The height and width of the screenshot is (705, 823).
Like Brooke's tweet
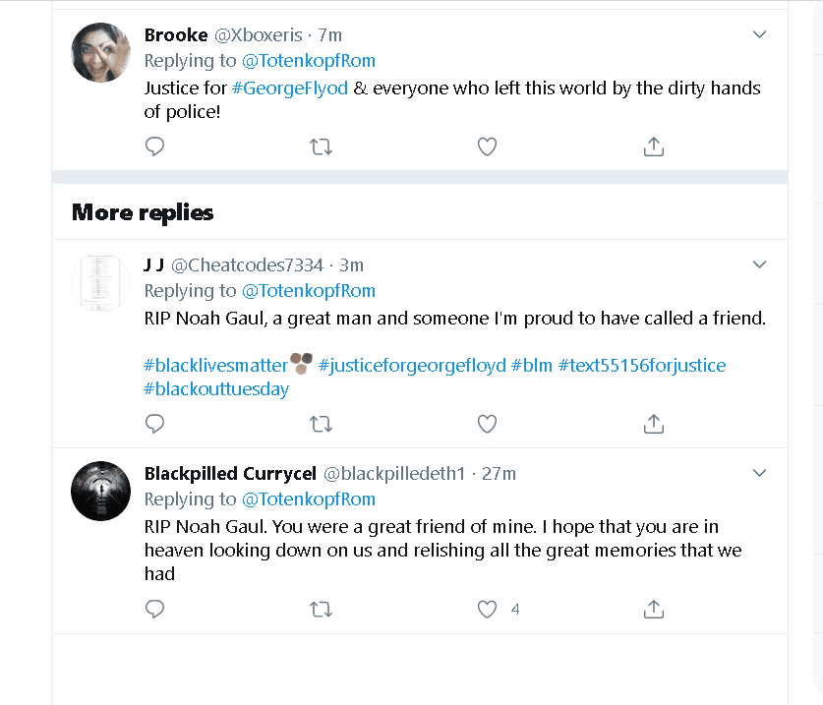tap(487, 147)
